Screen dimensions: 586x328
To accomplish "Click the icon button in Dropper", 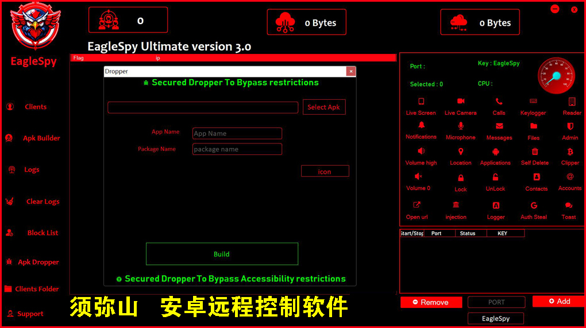I will click(x=325, y=171).
